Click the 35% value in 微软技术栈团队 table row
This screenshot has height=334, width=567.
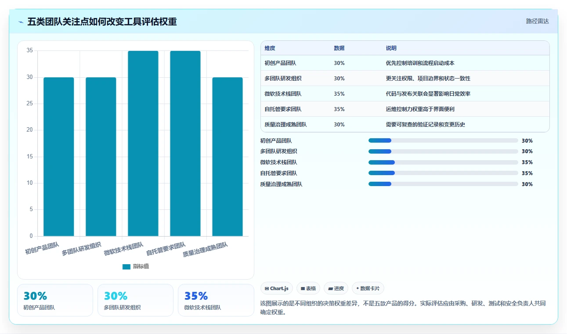(339, 94)
